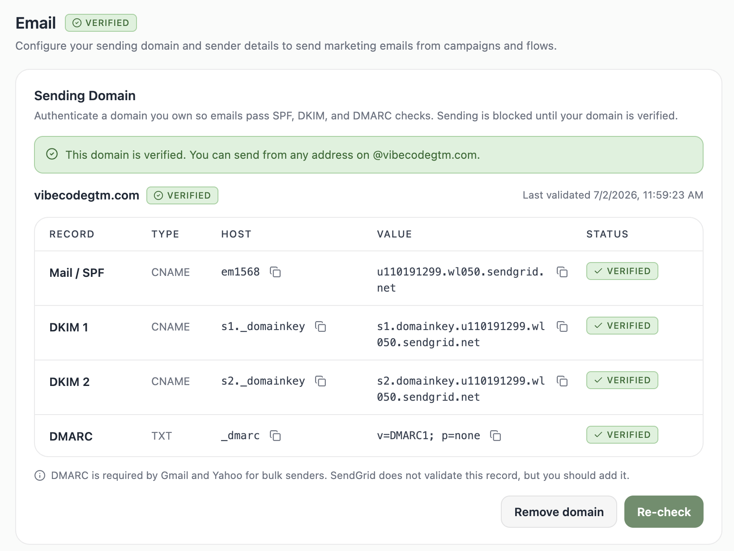Copy the s1._domainkey host
This screenshot has width=734, height=551.
pyautogui.click(x=320, y=326)
